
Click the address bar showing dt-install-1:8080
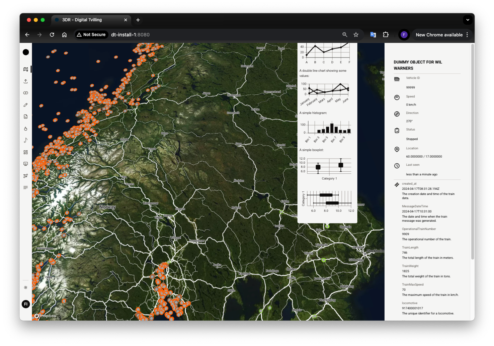point(130,35)
